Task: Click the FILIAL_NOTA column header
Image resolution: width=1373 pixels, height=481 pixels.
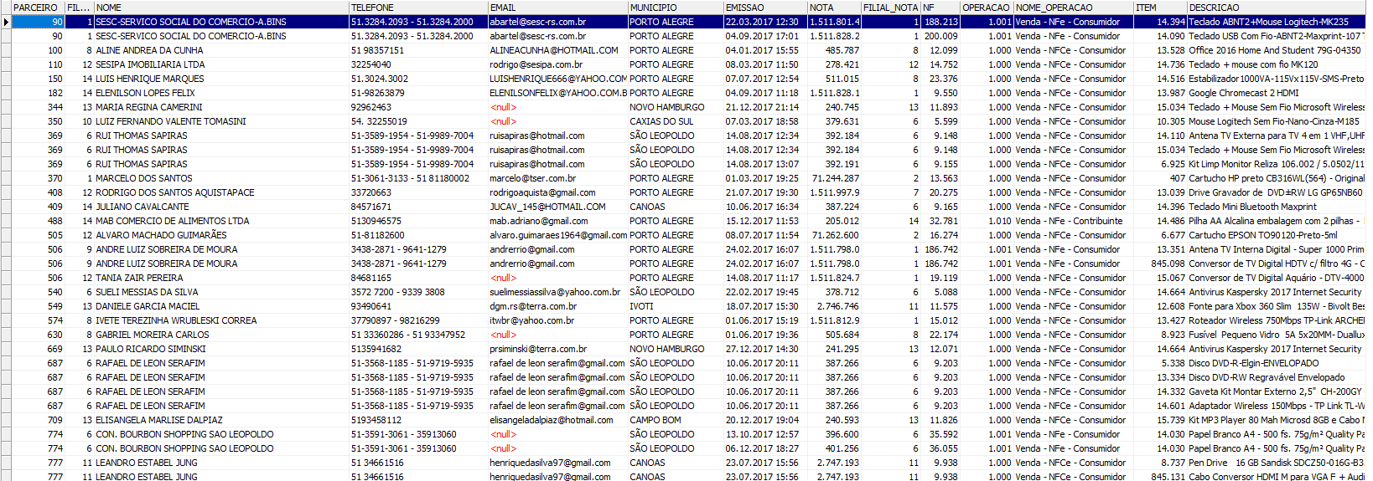Action: point(891,8)
